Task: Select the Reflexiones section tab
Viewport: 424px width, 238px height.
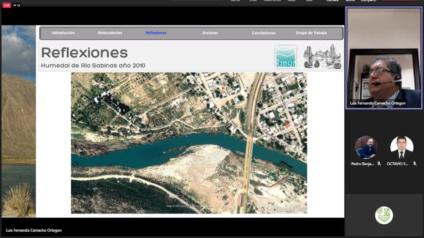Action: coord(156,33)
